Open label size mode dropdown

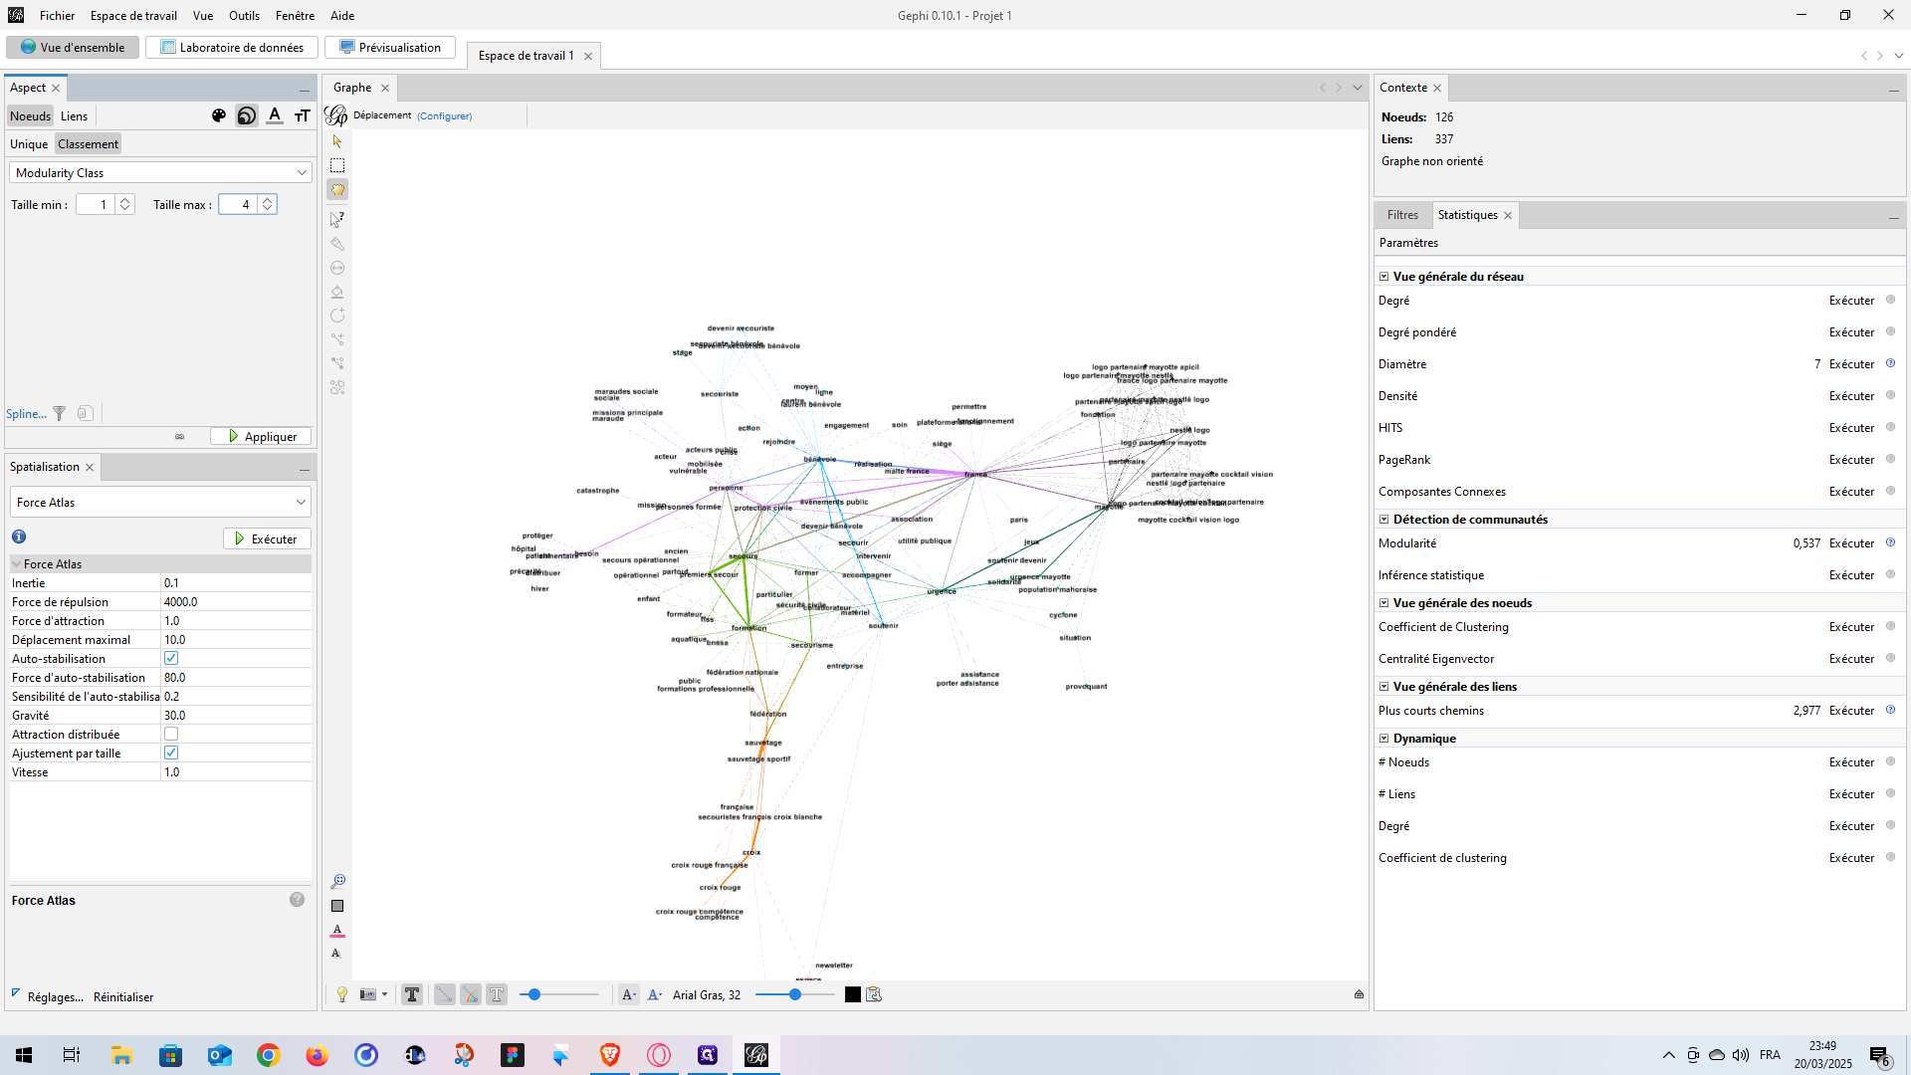(628, 994)
